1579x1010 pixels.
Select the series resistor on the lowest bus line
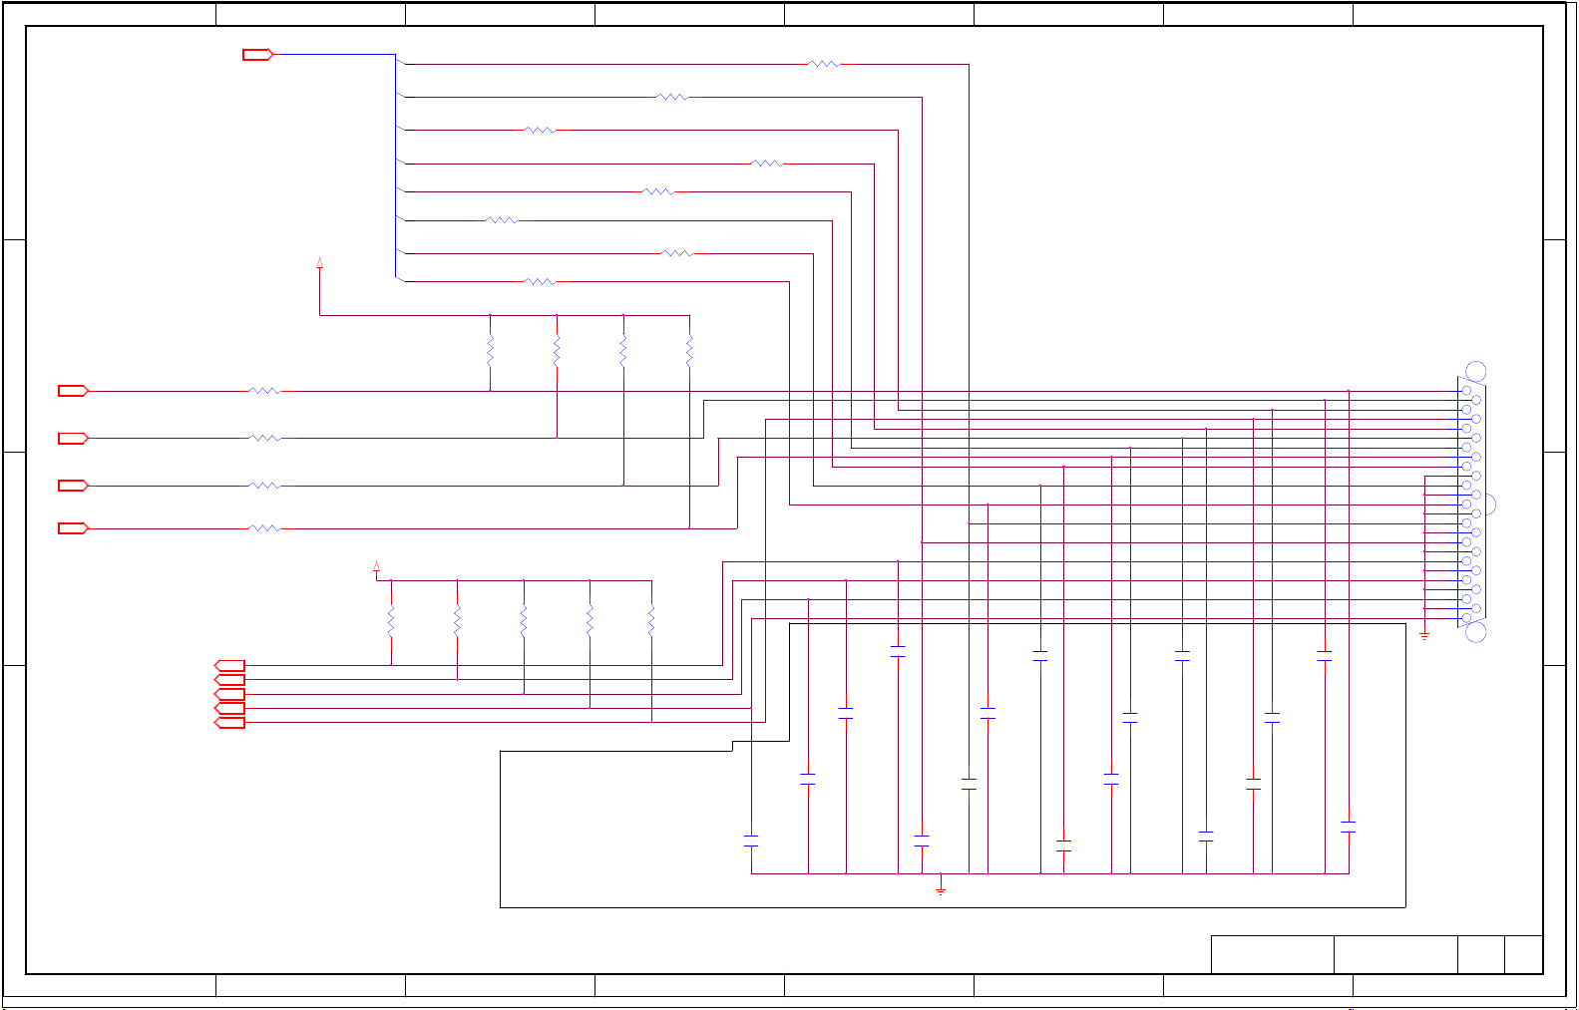(540, 282)
